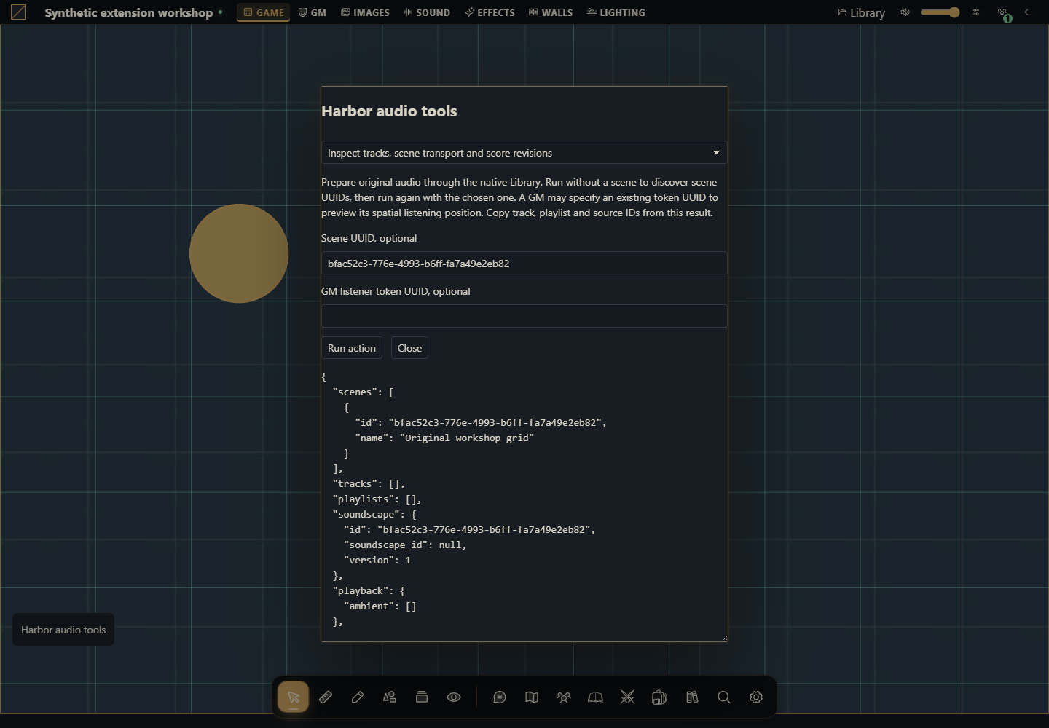Image resolution: width=1049 pixels, height=728 pixels.
Task: Open the crossed swords combat panel
Action: pos(628,697)
